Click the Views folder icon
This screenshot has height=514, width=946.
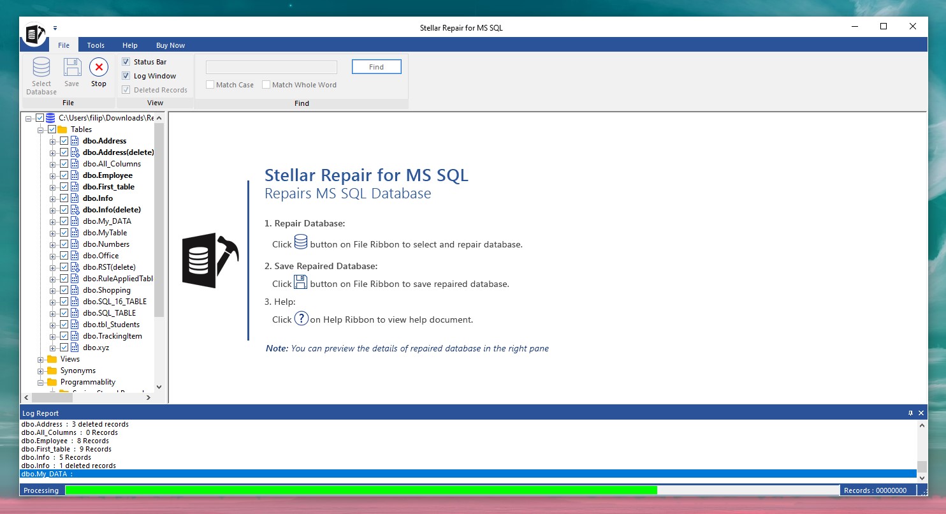click(52, 359)
